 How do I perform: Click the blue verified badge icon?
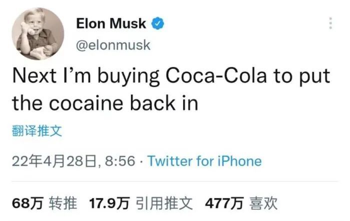157,23
